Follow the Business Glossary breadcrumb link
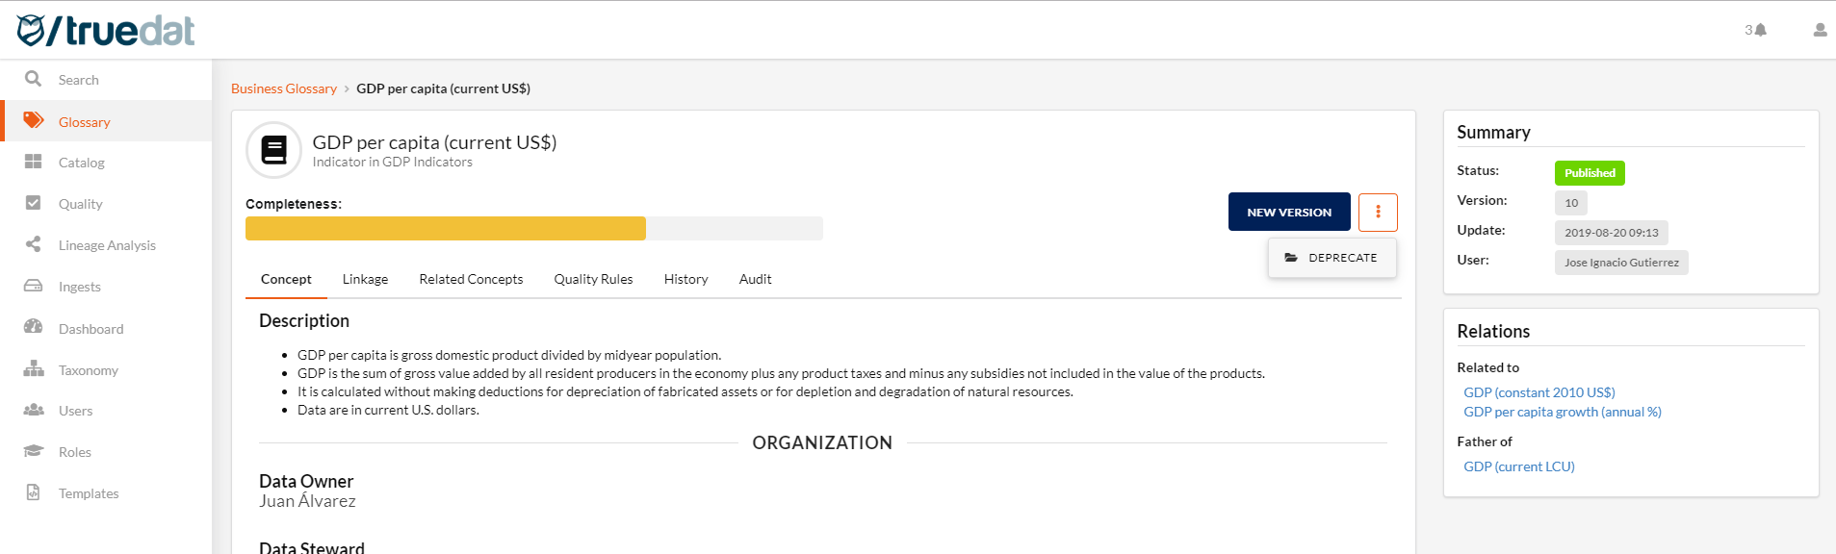Viewport: 1836px width, 554px height. coord(284,88)
